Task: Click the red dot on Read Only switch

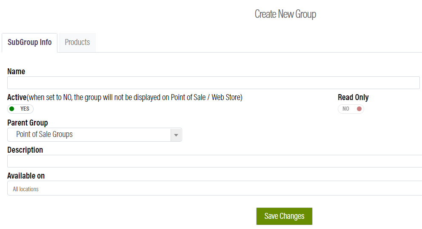Action: (x=359, y=109)
